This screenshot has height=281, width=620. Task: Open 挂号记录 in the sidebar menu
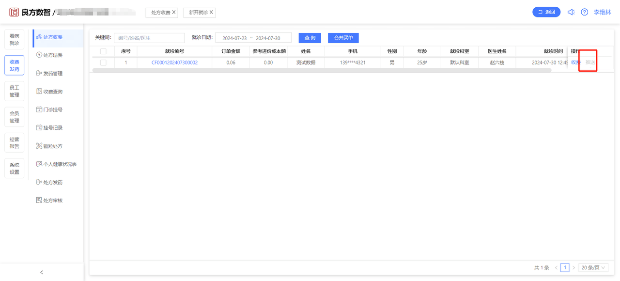pos(49,128)
